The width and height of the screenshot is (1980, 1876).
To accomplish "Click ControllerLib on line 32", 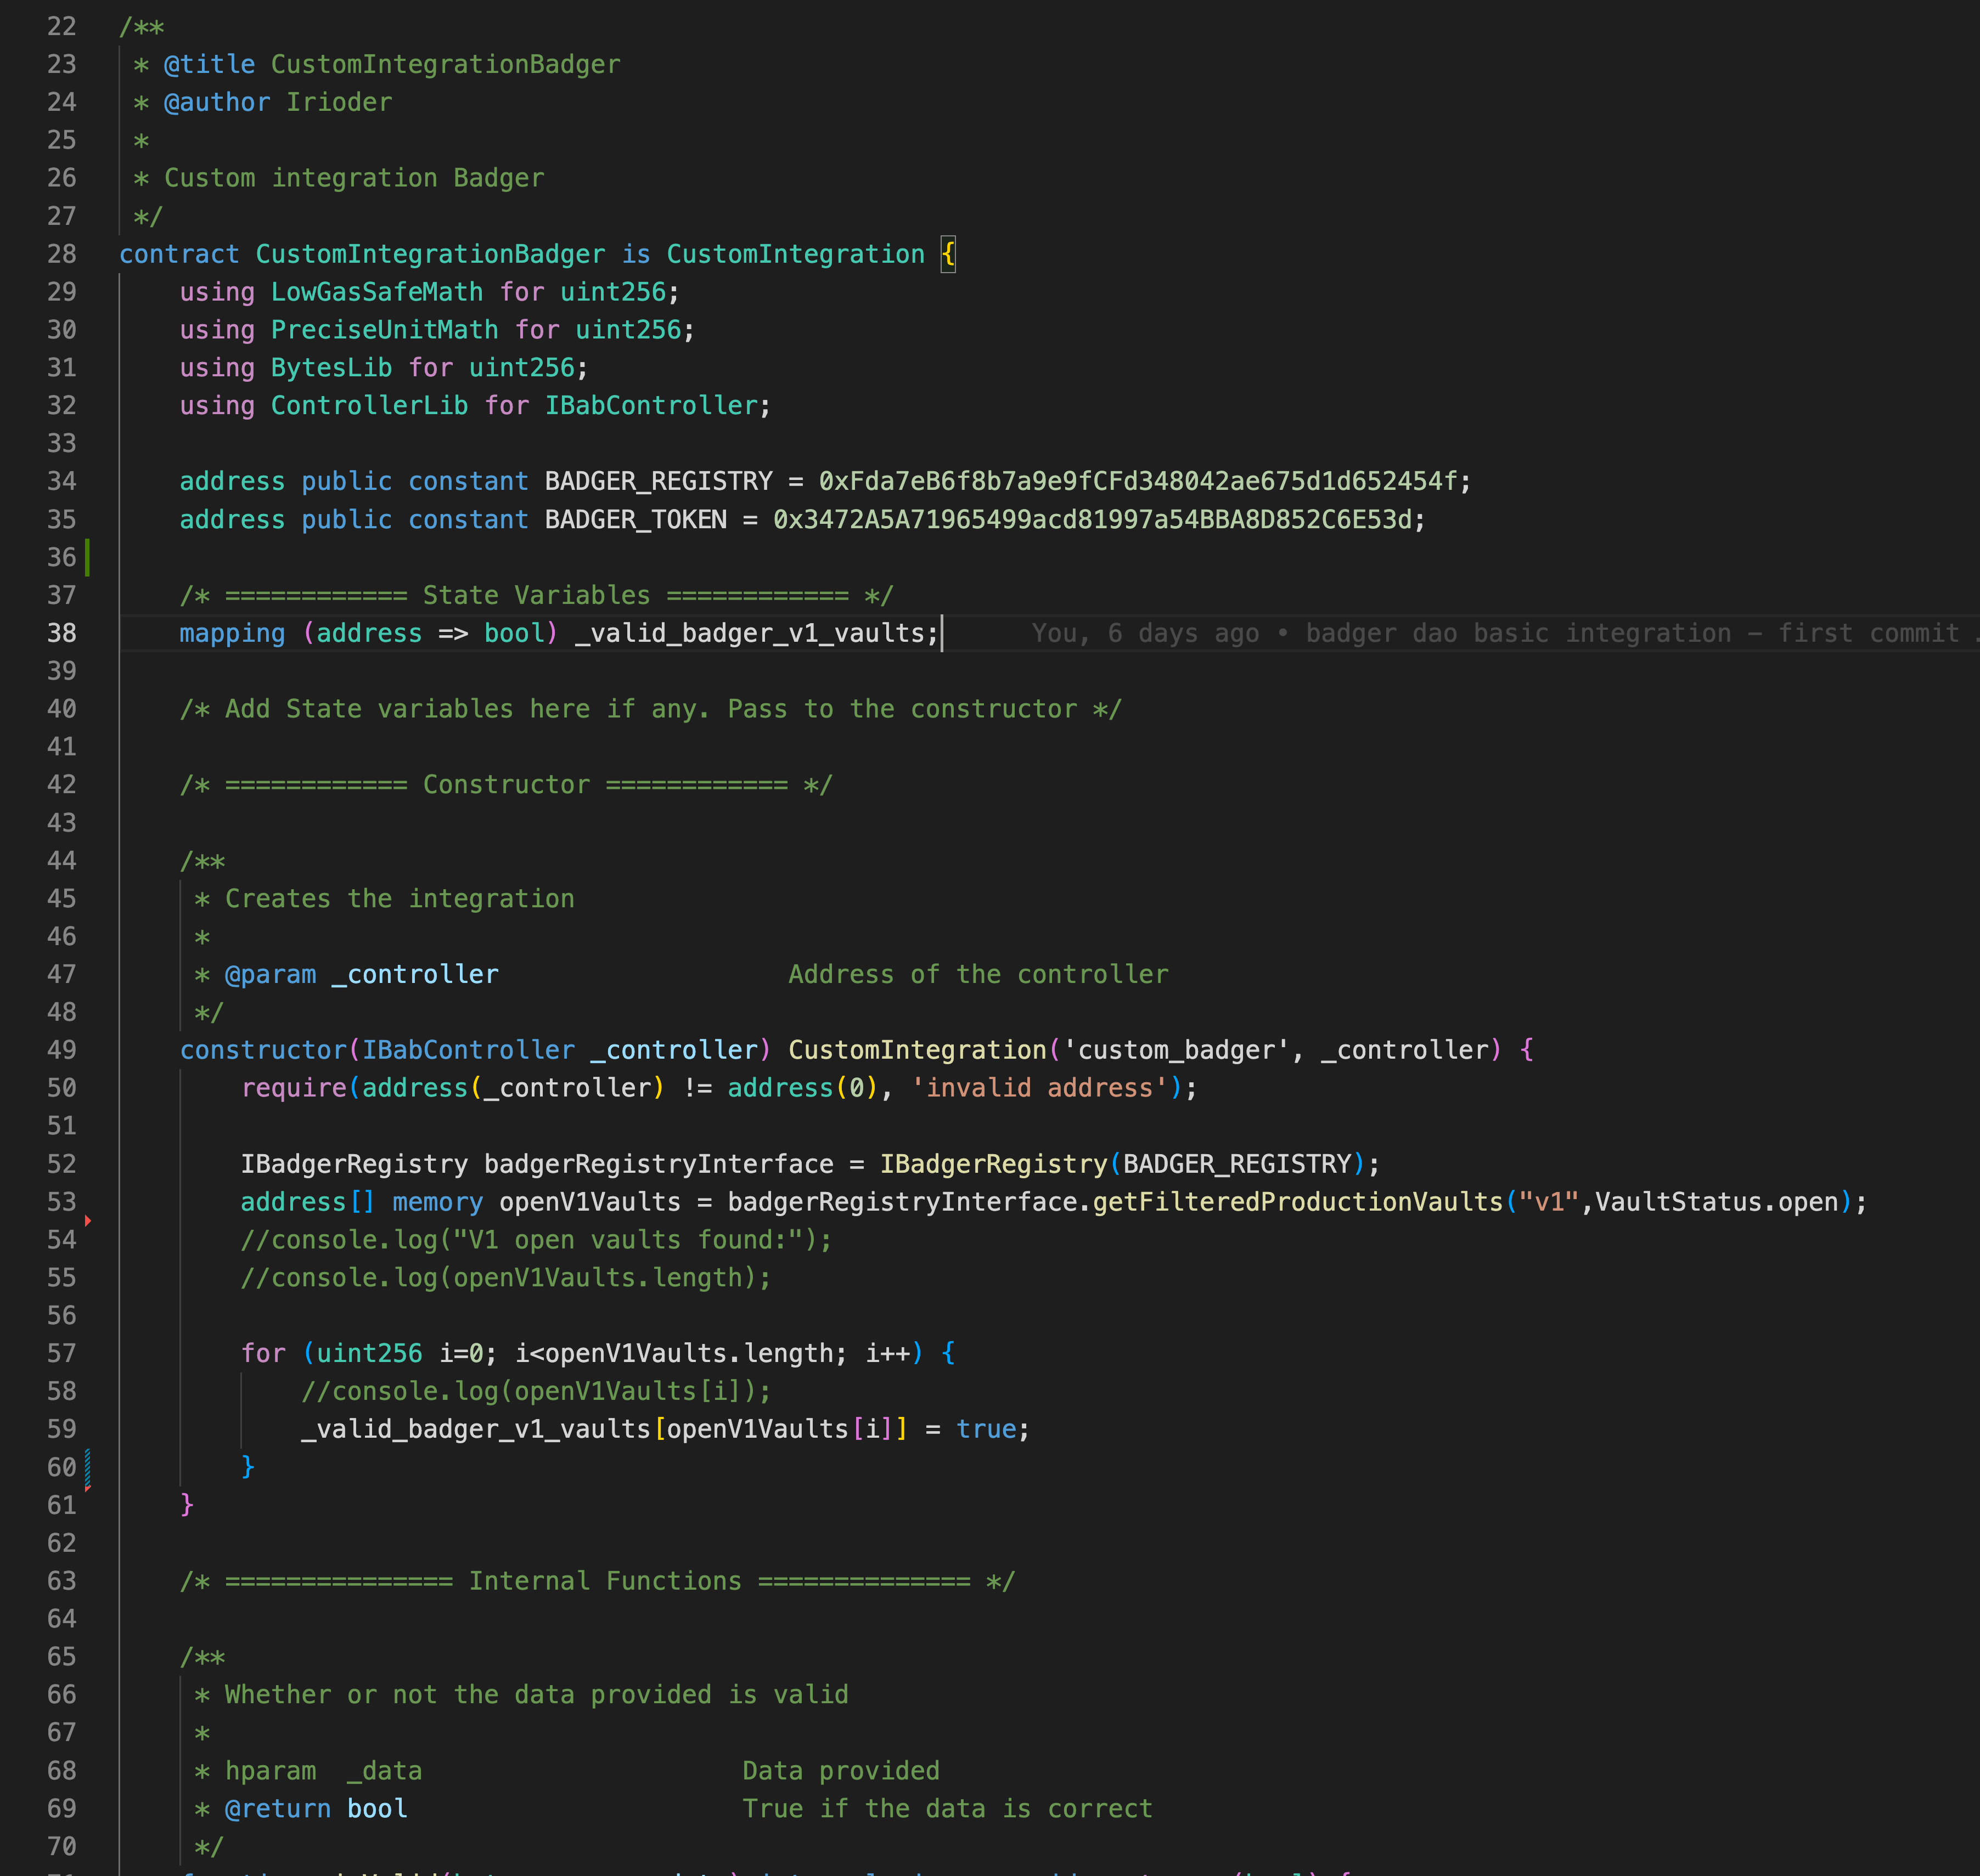I will 369,406.
